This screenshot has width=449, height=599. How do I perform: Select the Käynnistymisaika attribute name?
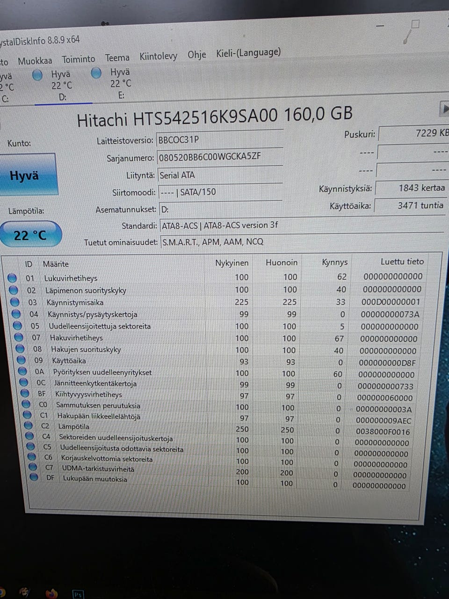coord(75,302)
